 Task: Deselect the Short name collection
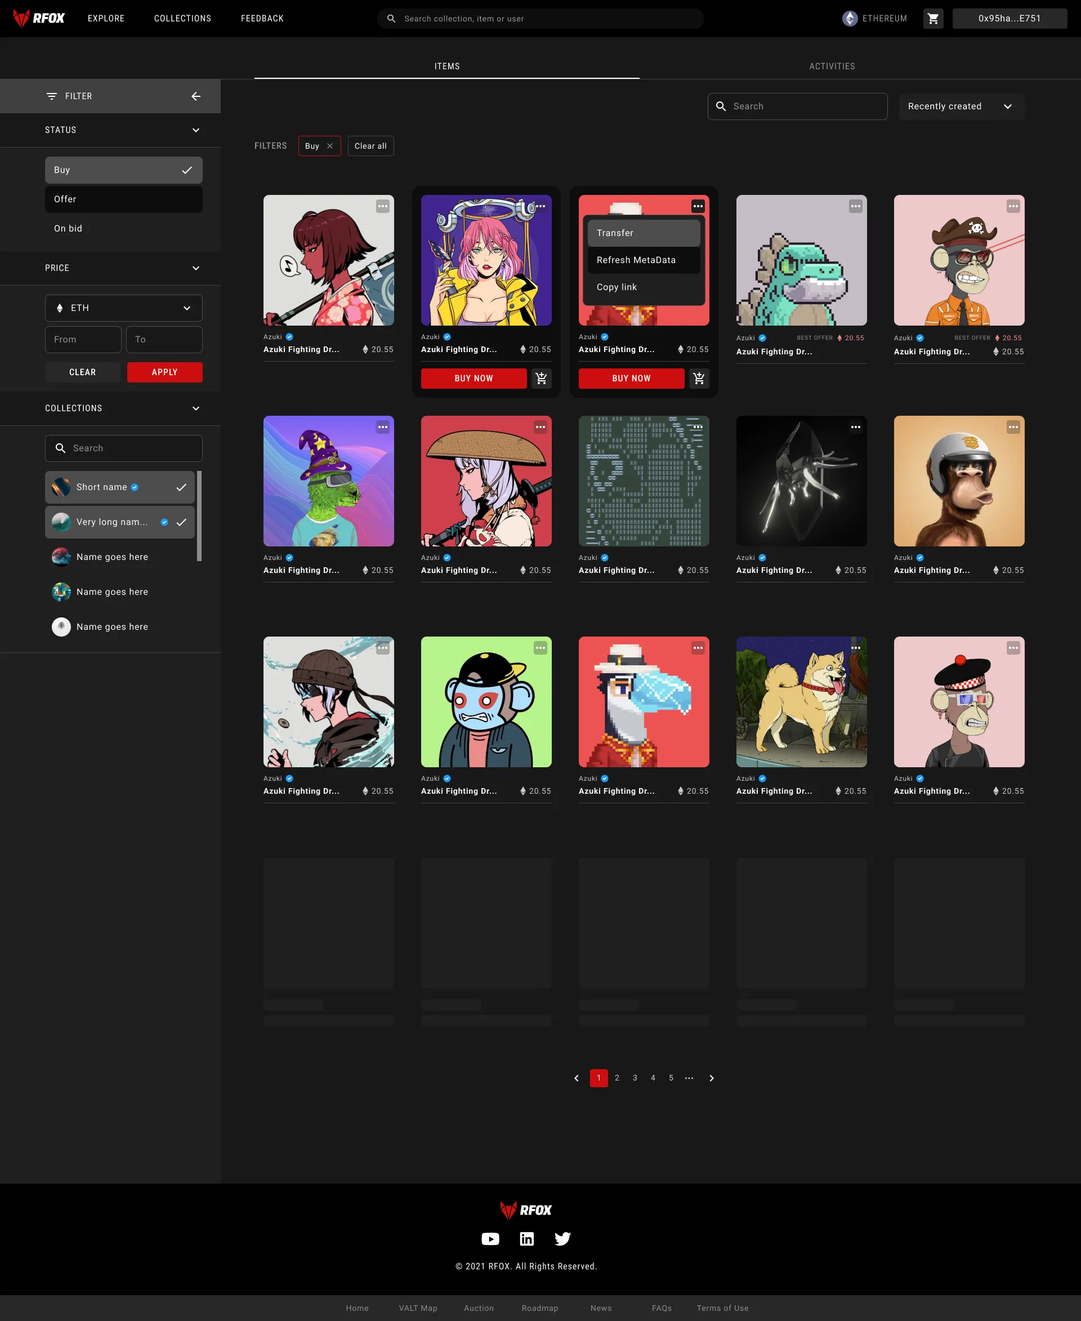coord(119,487)
